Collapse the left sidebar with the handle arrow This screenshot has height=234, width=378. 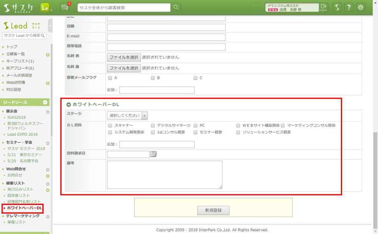(50, 26)
